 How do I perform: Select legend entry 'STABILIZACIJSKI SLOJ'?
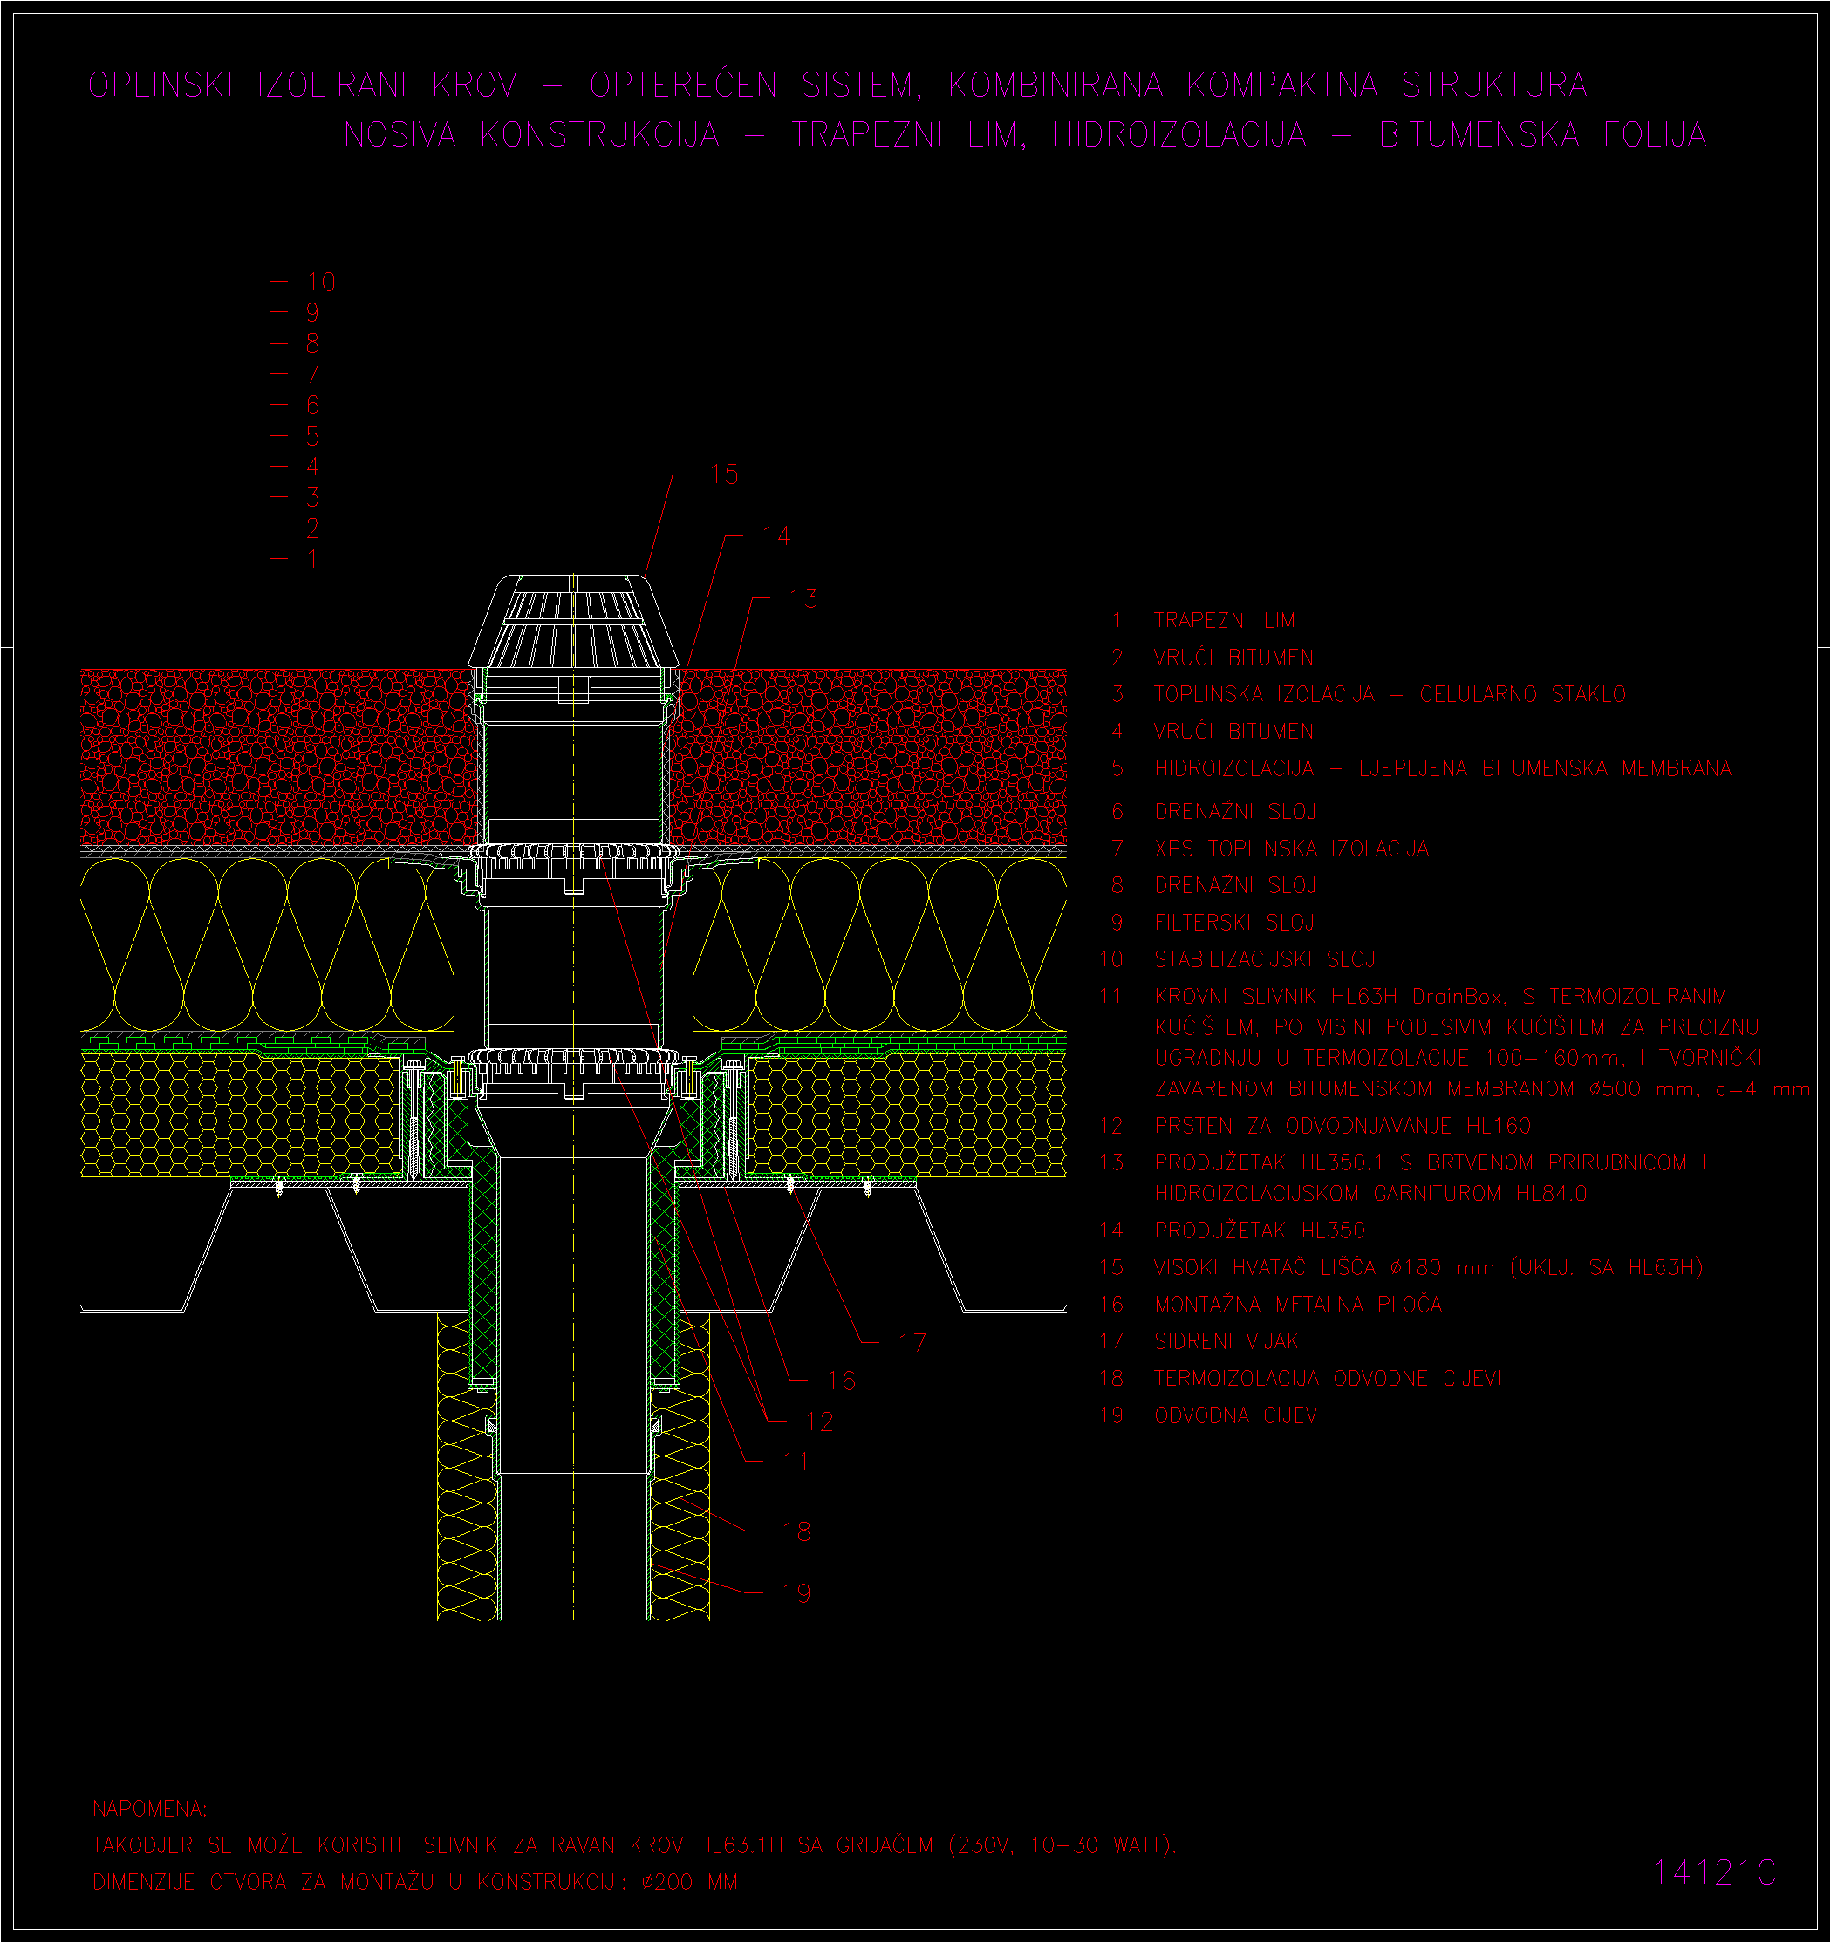[1264, 960]
